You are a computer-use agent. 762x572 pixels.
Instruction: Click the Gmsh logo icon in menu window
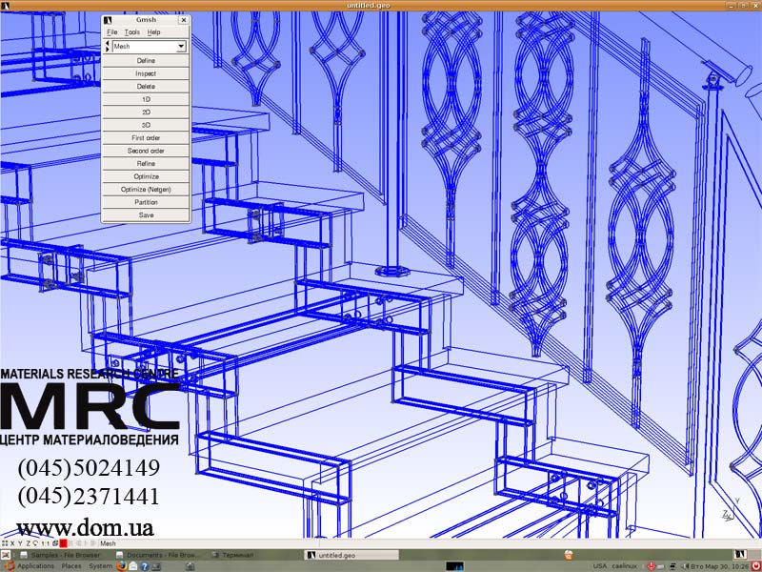[108, 20]
